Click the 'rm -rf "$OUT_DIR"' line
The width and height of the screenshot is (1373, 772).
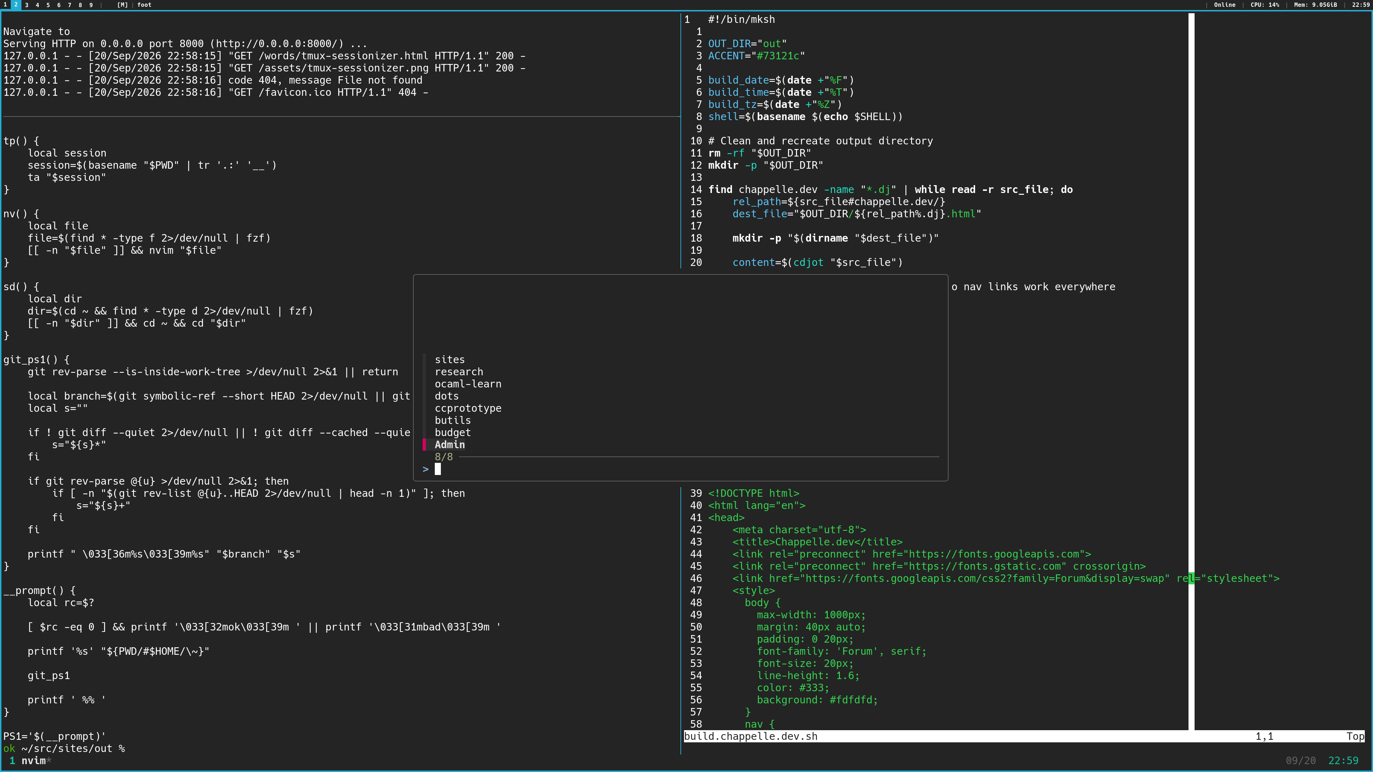click(759, 153)
